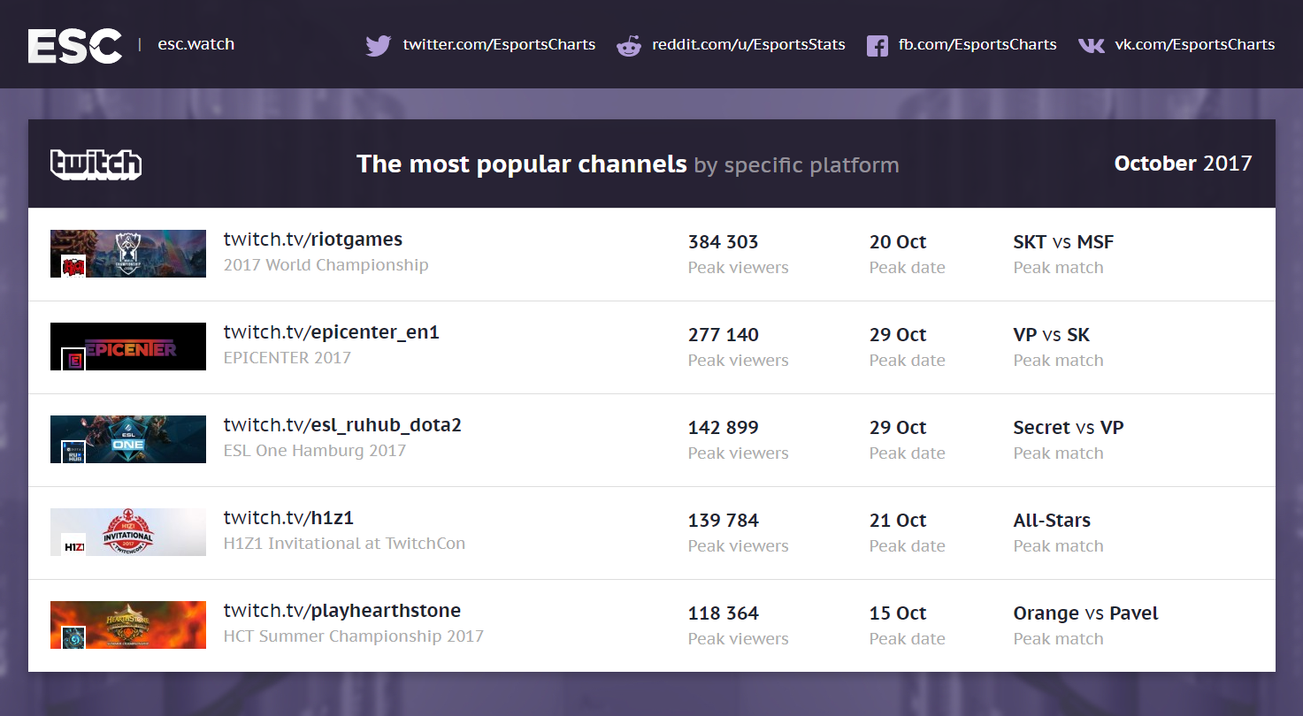Click the Facebook icon in header
The image size is (1303, 716).
point(877,45)
